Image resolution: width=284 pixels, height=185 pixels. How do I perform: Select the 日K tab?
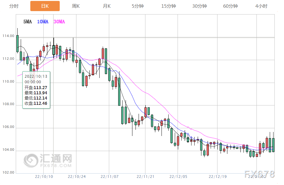coord(45,6)
